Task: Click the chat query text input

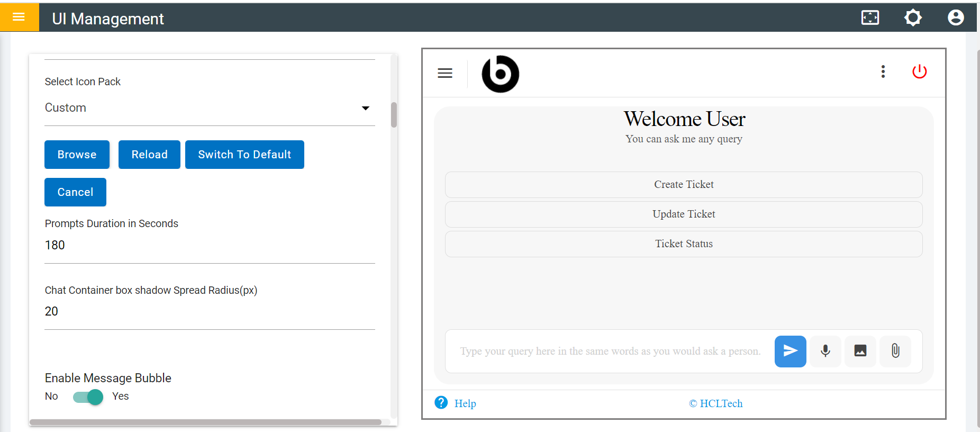Action: click(610, 352)
